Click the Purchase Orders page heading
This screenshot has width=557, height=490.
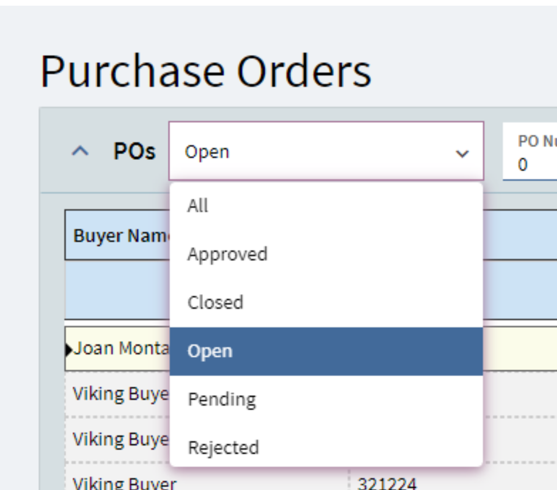click(x=206, y=71)
